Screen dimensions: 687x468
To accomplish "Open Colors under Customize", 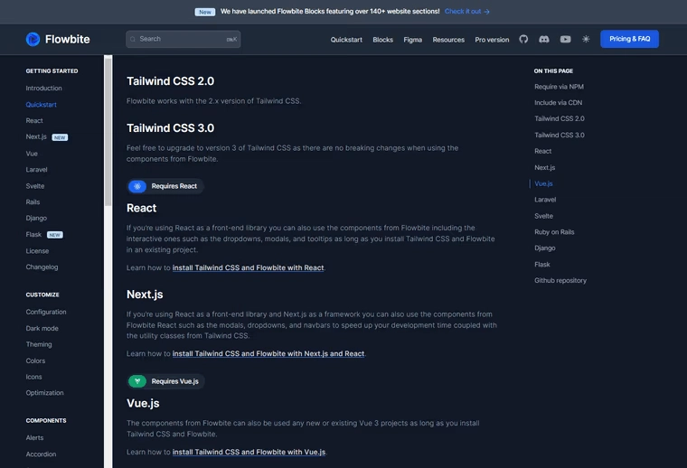I will 35,360.
